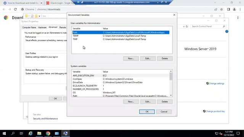Click OK in System Properties window

pyautogui.click(x=55, y=99)
